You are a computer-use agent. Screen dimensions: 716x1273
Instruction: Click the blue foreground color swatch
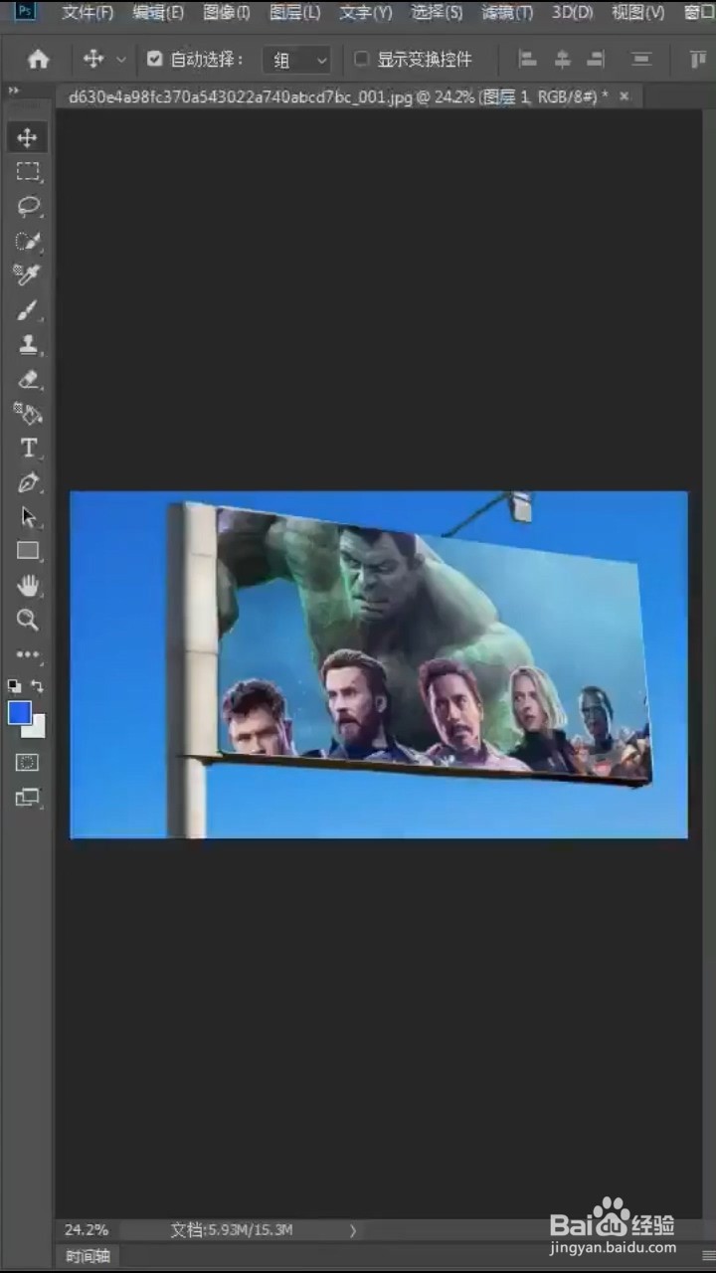(x=19, y=712)
